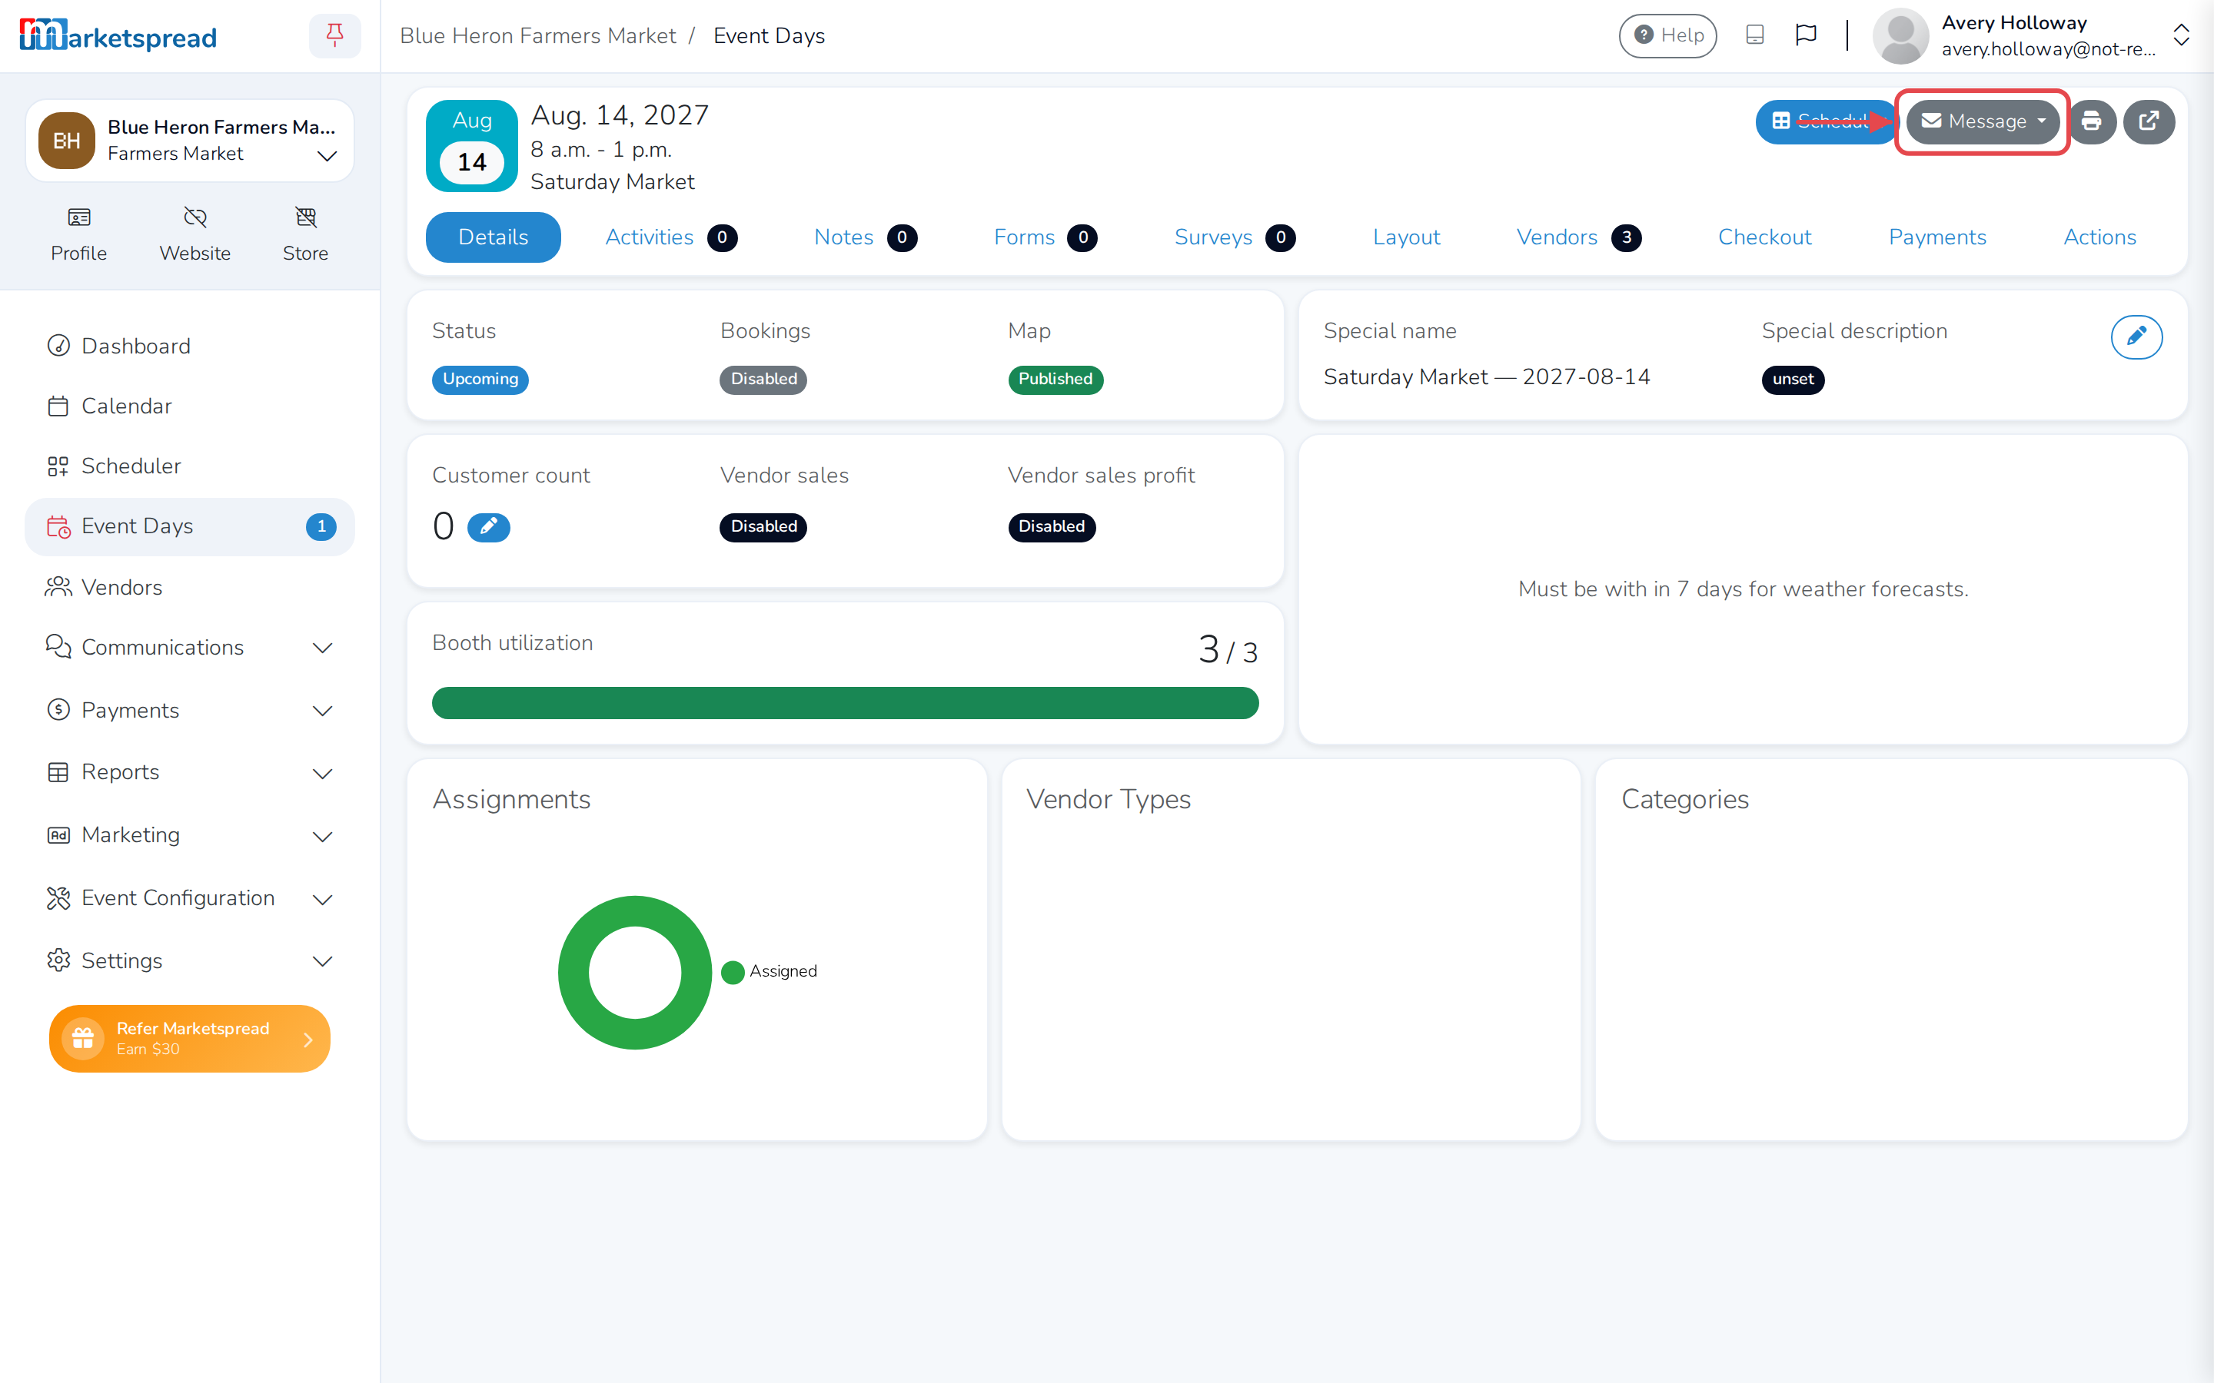Switch to the Details tab
Image resolution: width=2214 pixels, height=1383 pixels.
(493, 237)
